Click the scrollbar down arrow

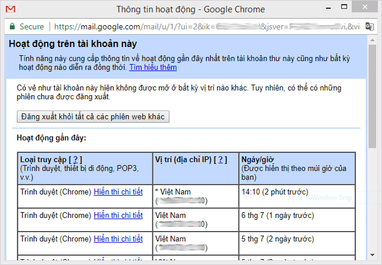372,255
